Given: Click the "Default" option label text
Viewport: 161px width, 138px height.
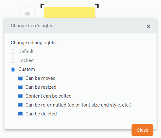Looking at the screenshot, I should point(26,52).
